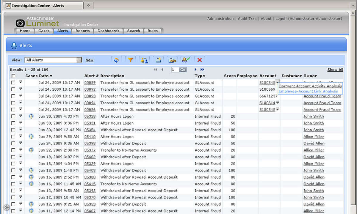357x214 pixels.
Task: Check the box for alert 05398
Action: (13, 144)
